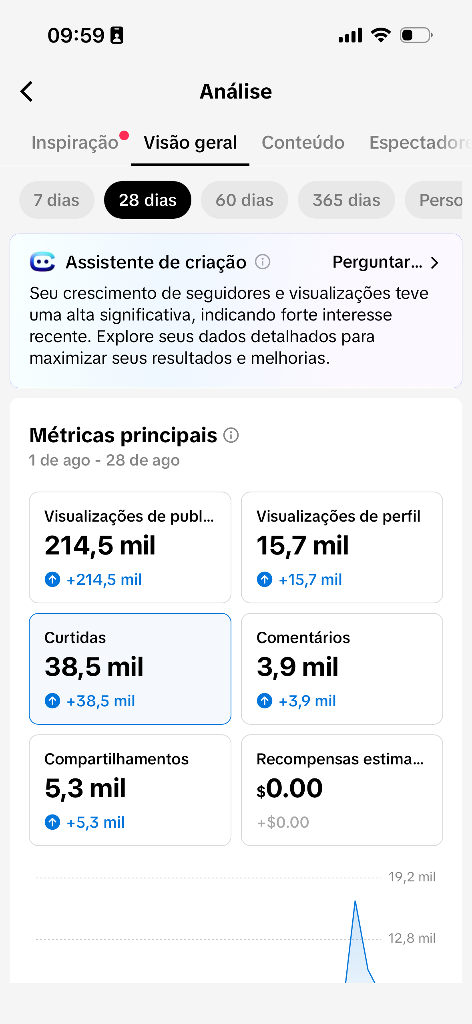
Task: Open the Personalizado period option
Action: coord(434,200)
